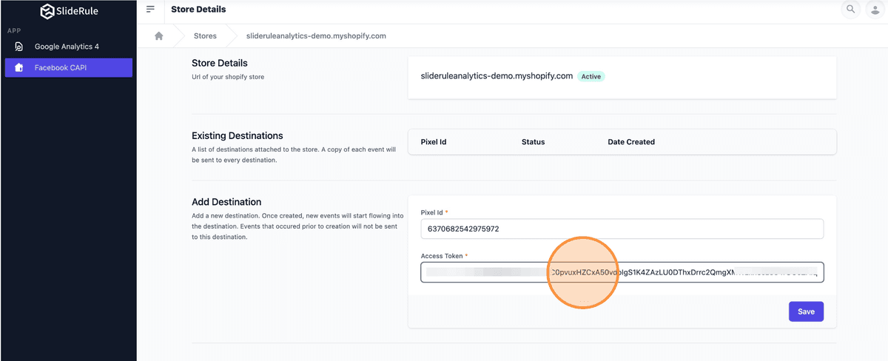This screenshot has width=888, height=361.
Task: Go to the home breadcrumb icon
Action: click(158, 36)
